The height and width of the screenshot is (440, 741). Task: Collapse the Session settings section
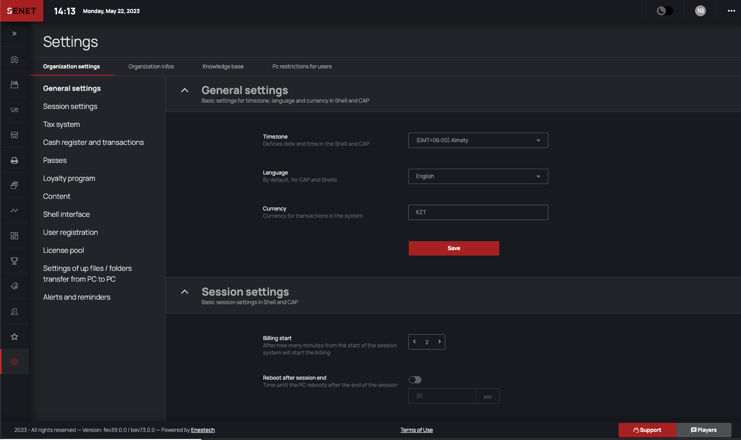pyautogui.click(x=185, y=292)
